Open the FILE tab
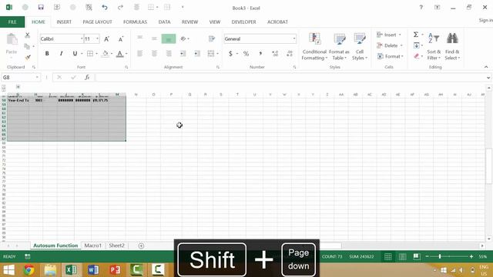This screenshot has height=277, width=493. 12,22
